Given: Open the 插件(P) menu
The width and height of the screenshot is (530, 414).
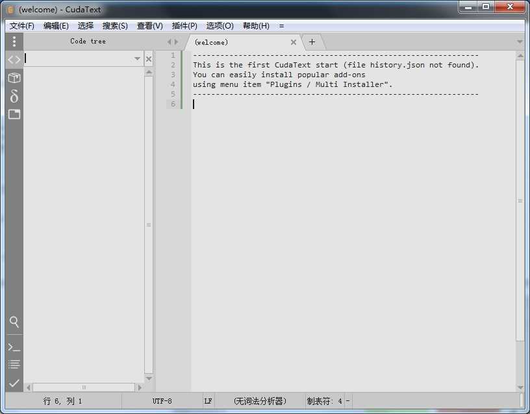Looking at the screenshot, I should tap(184, 26).
